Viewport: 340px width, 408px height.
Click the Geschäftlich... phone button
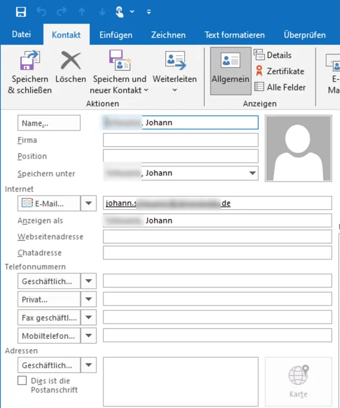coord(49,281)
